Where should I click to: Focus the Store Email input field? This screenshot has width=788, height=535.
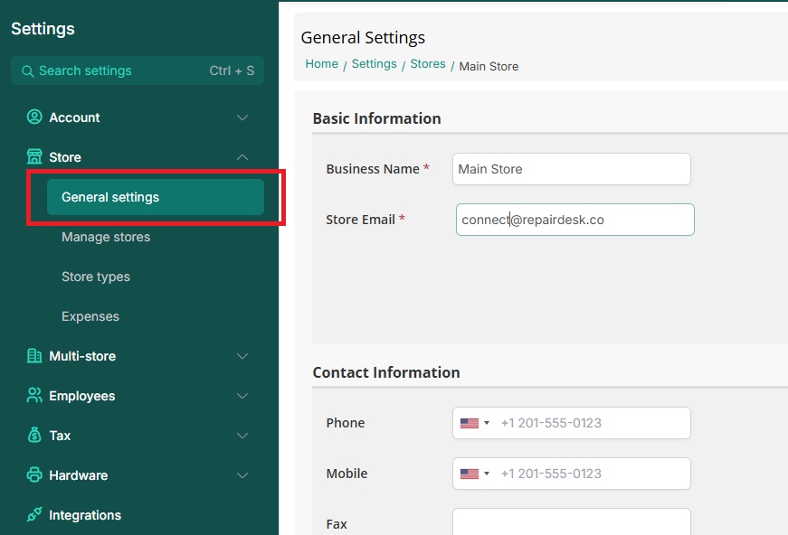point(574,220)
